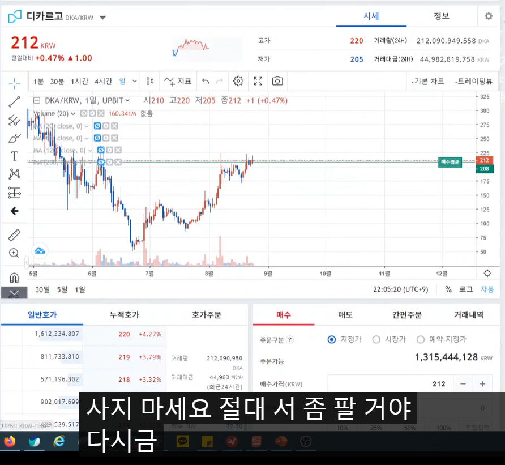The width and height of the screenshot is (505, 465).
Task: Collapse the chart legend box
Action: 37,101
